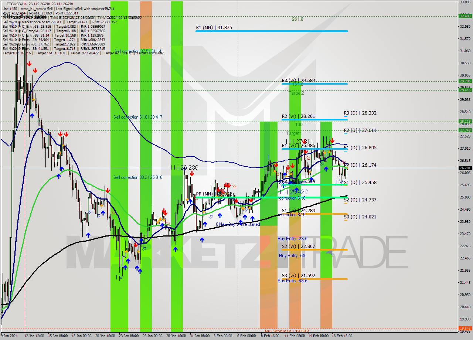Click the red 19.543 stoploss price tag
The height and width of the screenshot is (340, 473).
(465, 328)
